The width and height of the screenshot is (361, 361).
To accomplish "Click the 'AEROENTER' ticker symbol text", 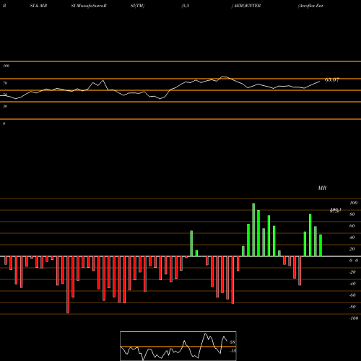I will tap(247, 6).
